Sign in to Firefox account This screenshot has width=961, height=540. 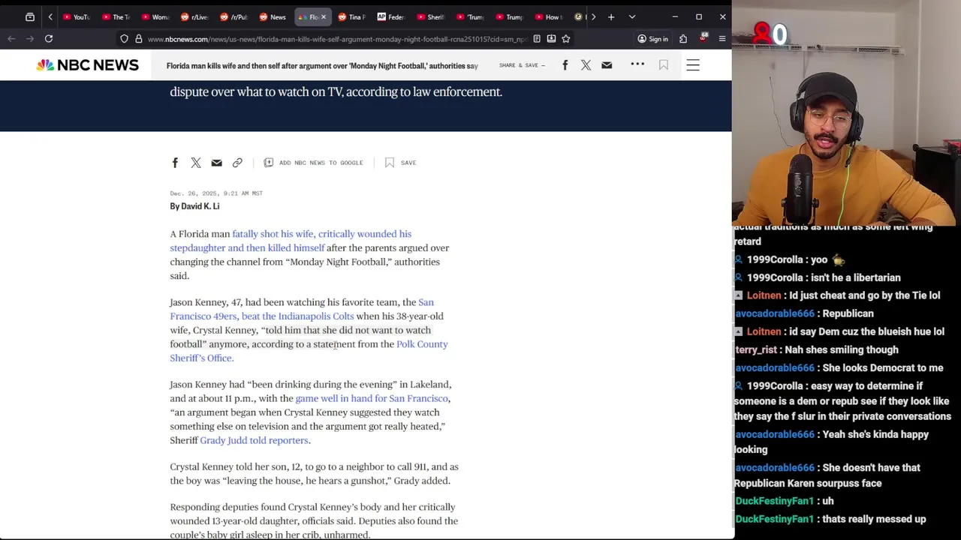pyautogui.click(x=652, y=38)
